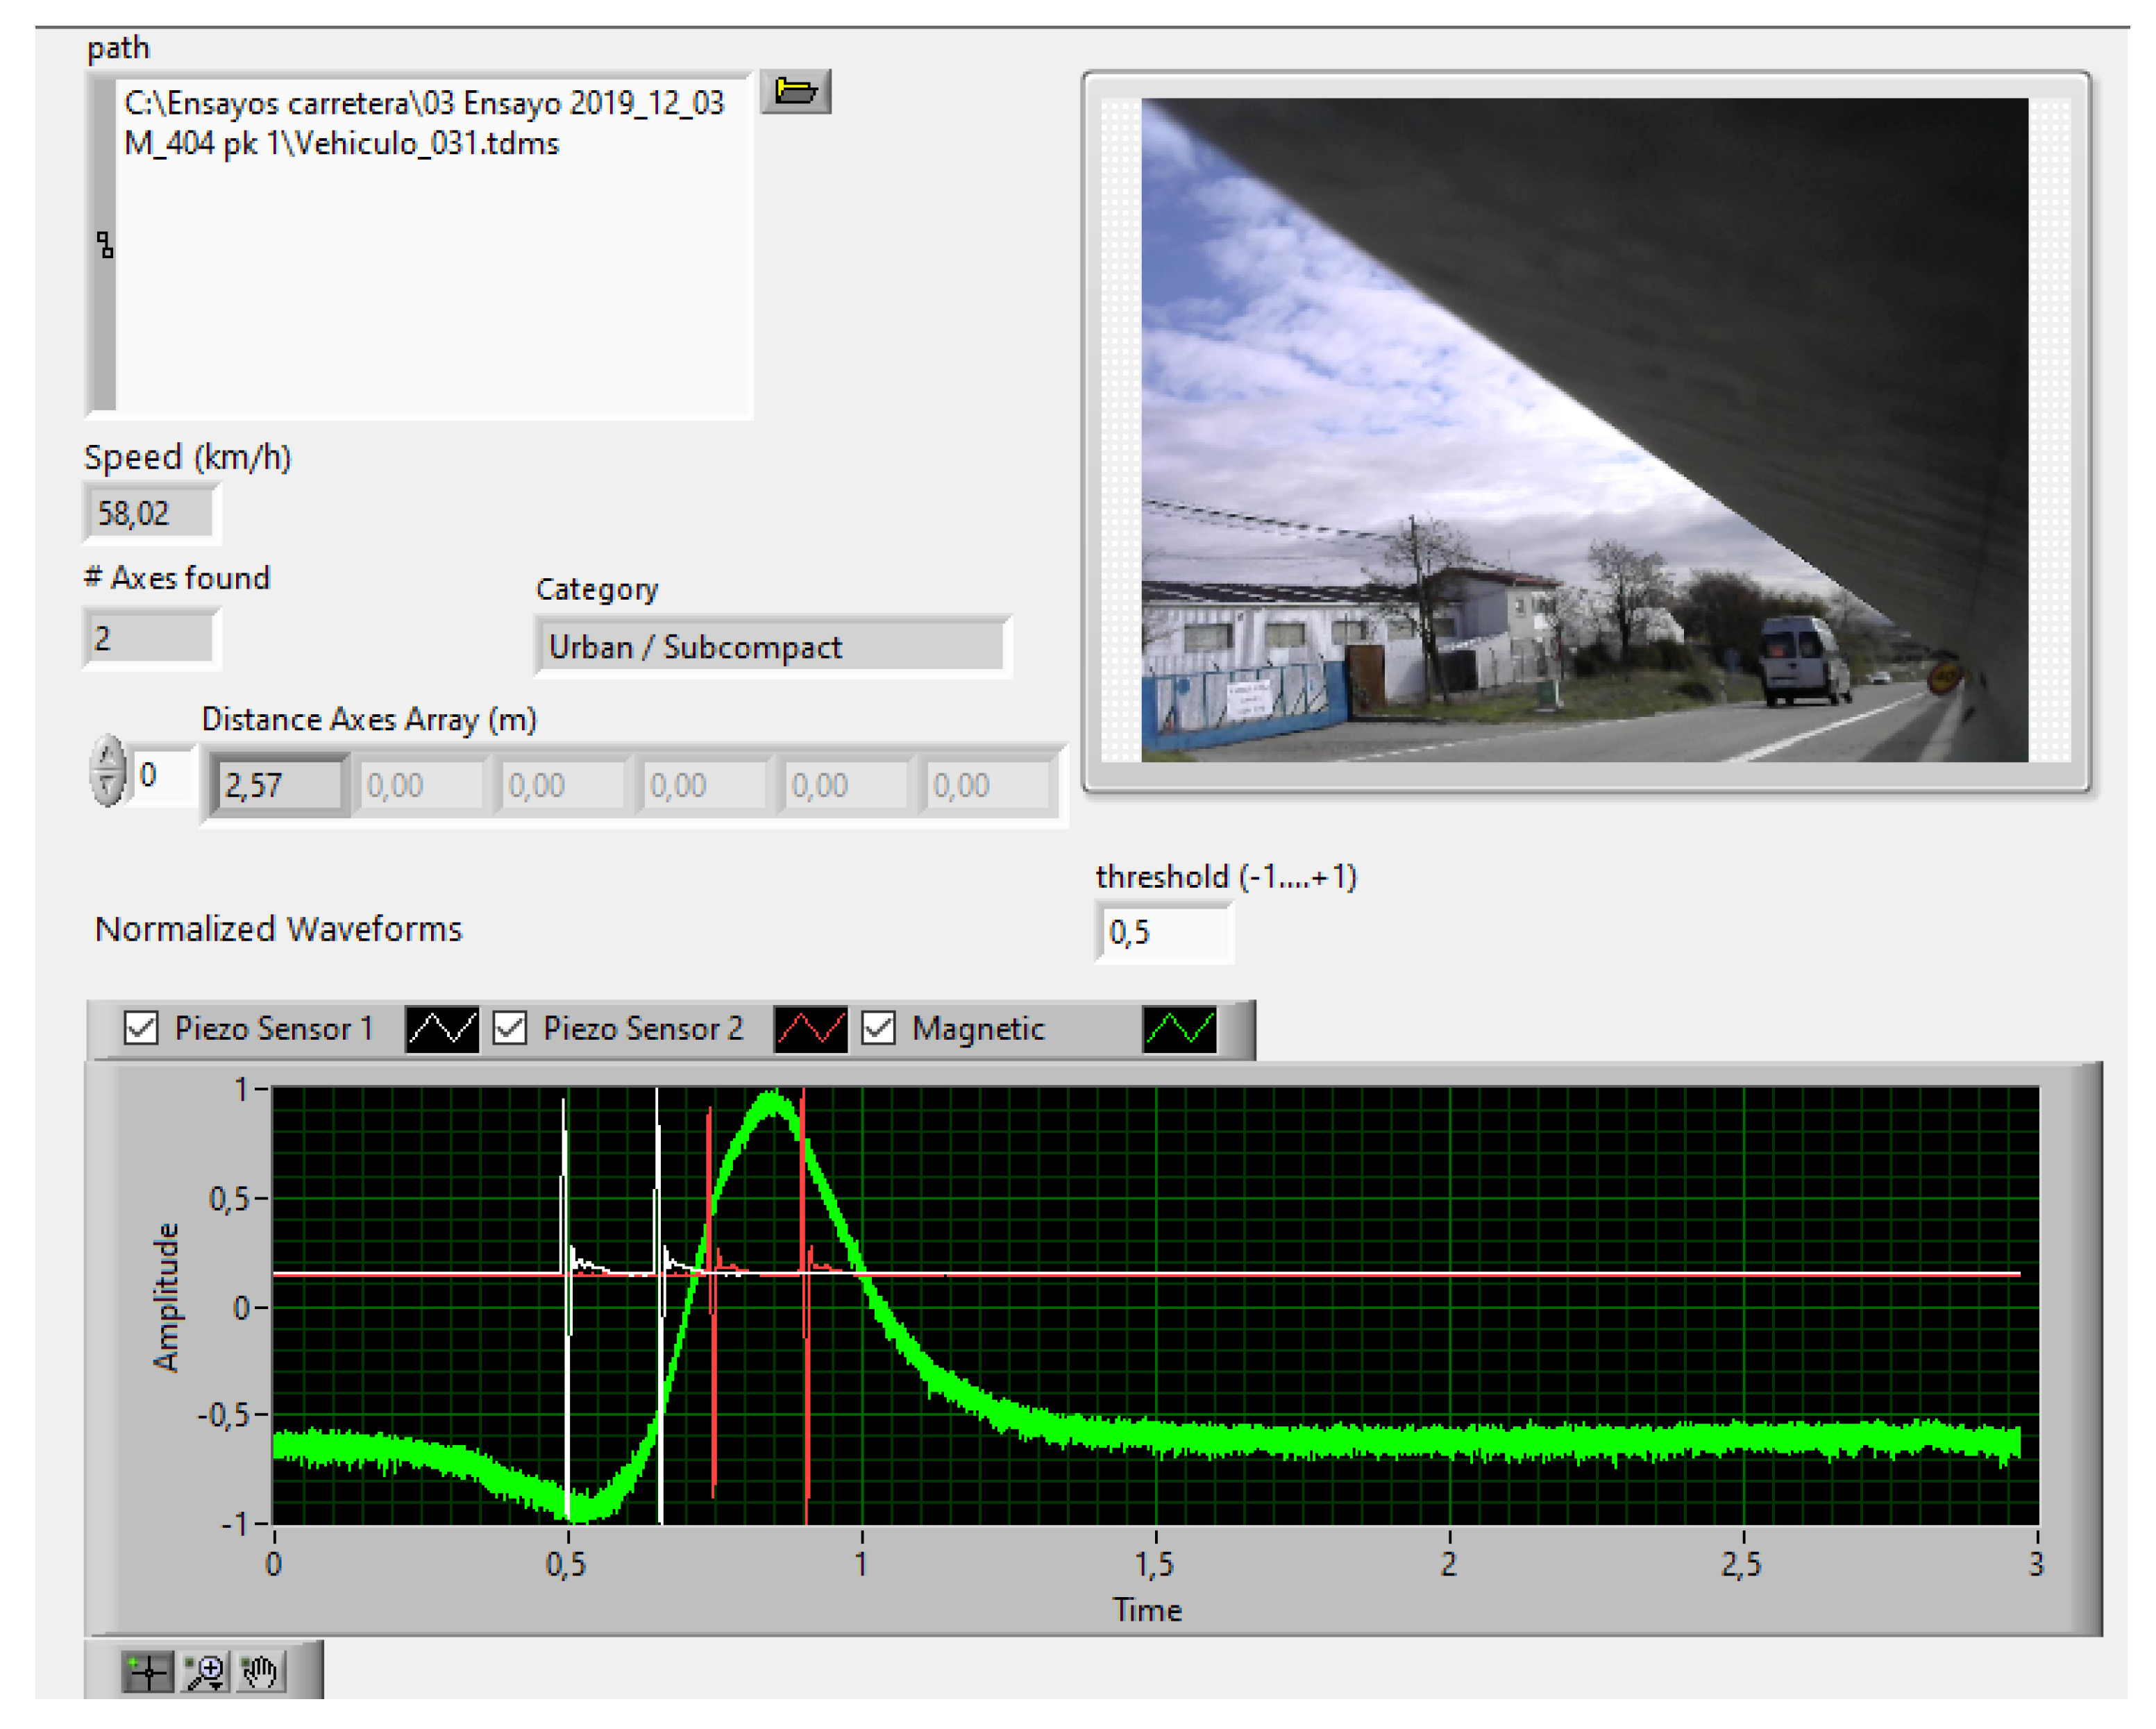
Task: Increment the Distance Axes Array index
Action: [x=107, y=756]
